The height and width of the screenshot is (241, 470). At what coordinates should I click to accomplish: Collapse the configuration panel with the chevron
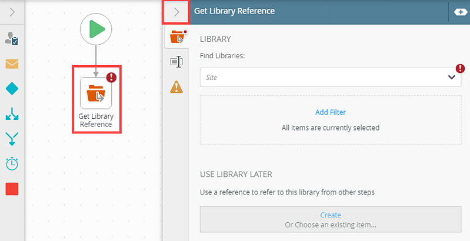(176, 11)
